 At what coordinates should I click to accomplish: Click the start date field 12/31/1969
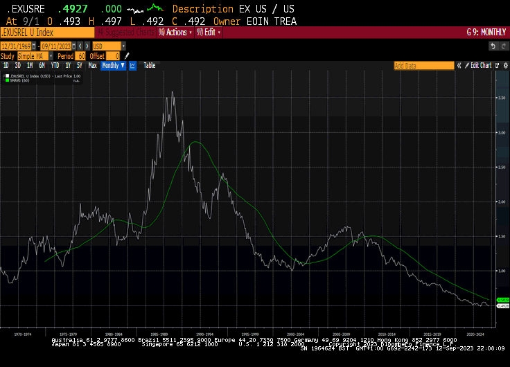coord(16,46)
